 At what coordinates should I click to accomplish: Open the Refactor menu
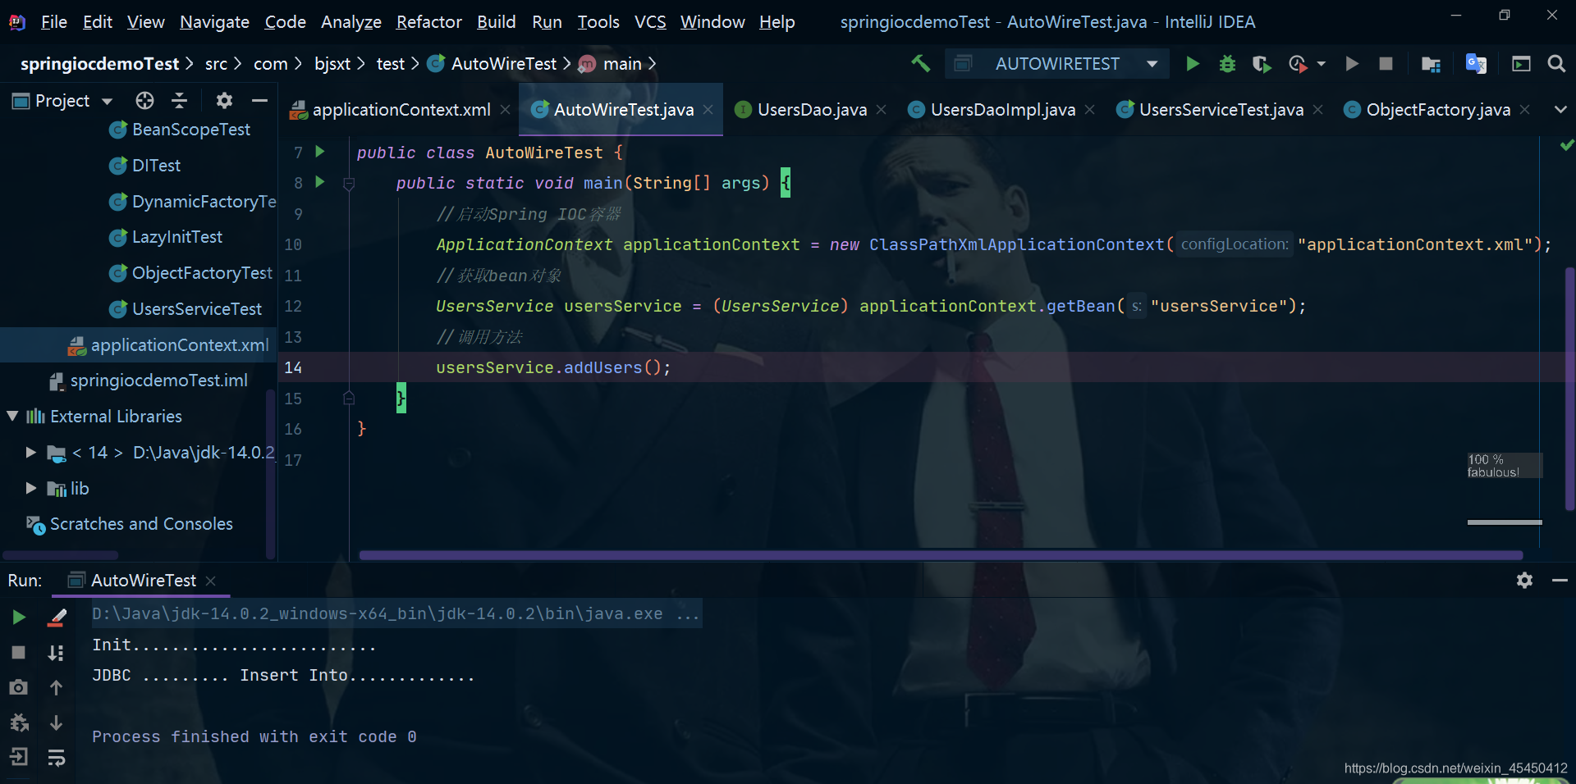(x=429, y=22)
